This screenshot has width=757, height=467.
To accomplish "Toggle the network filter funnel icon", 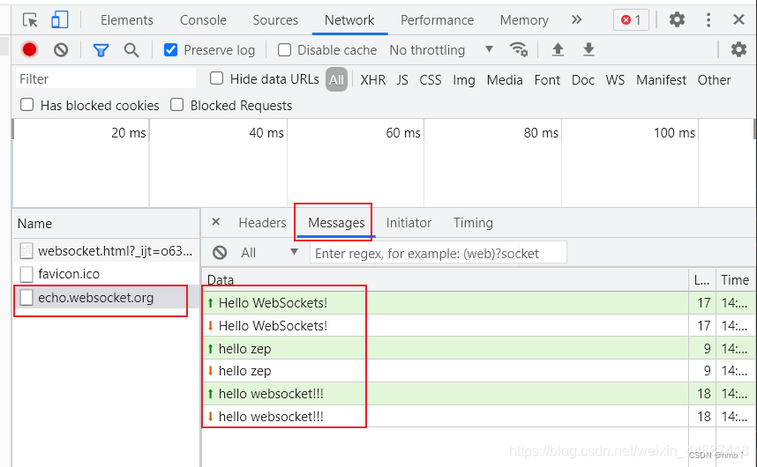I will [101, 50].
